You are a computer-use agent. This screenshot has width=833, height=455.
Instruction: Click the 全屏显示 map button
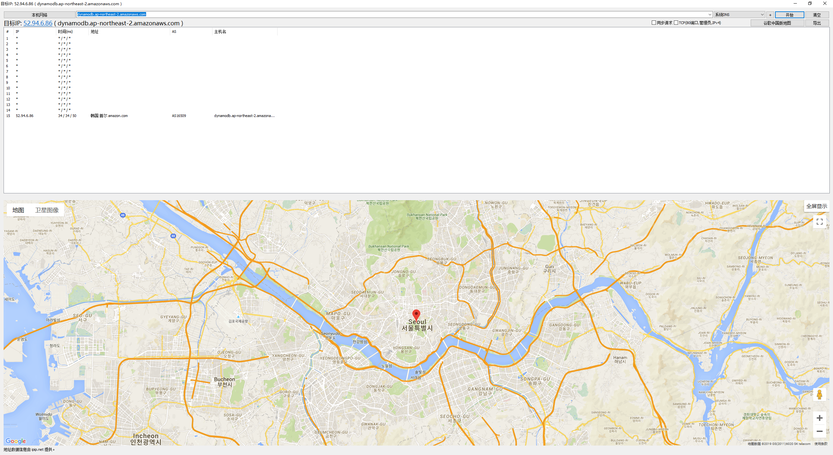816,206
